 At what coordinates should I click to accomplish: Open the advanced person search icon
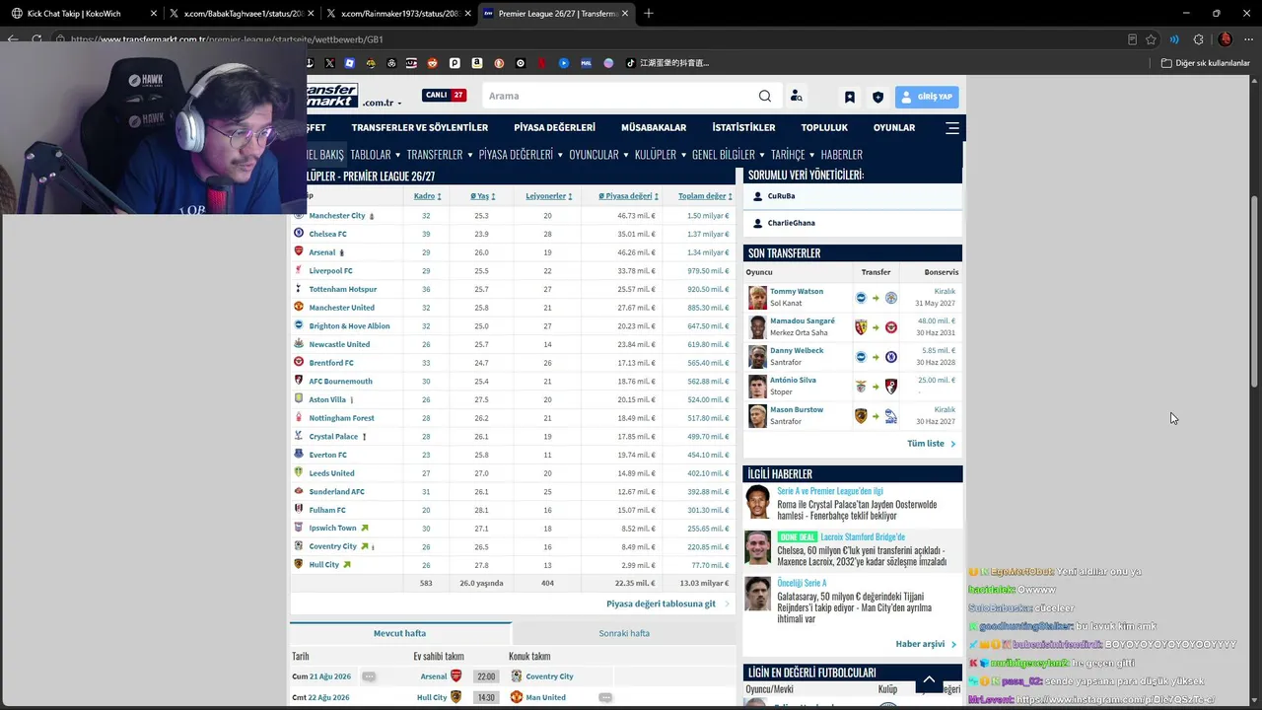coord(797,96)
